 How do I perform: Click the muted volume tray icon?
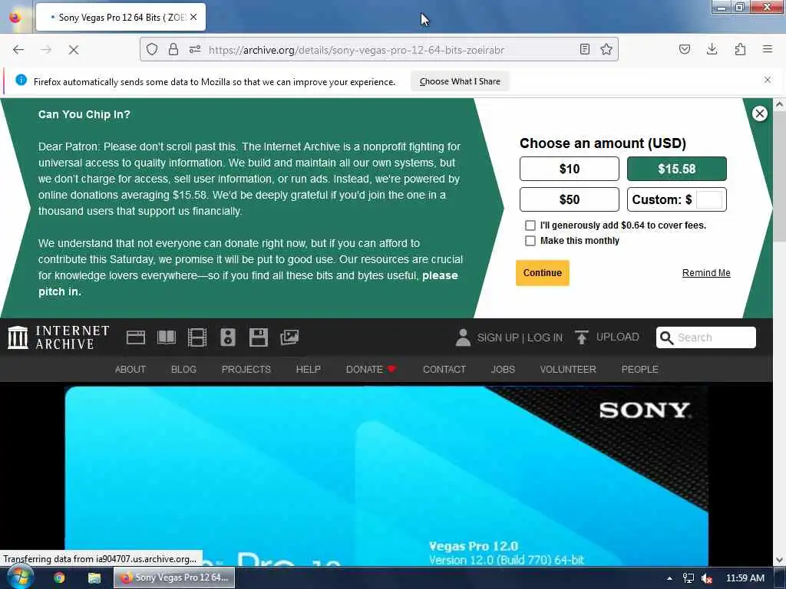707,578
